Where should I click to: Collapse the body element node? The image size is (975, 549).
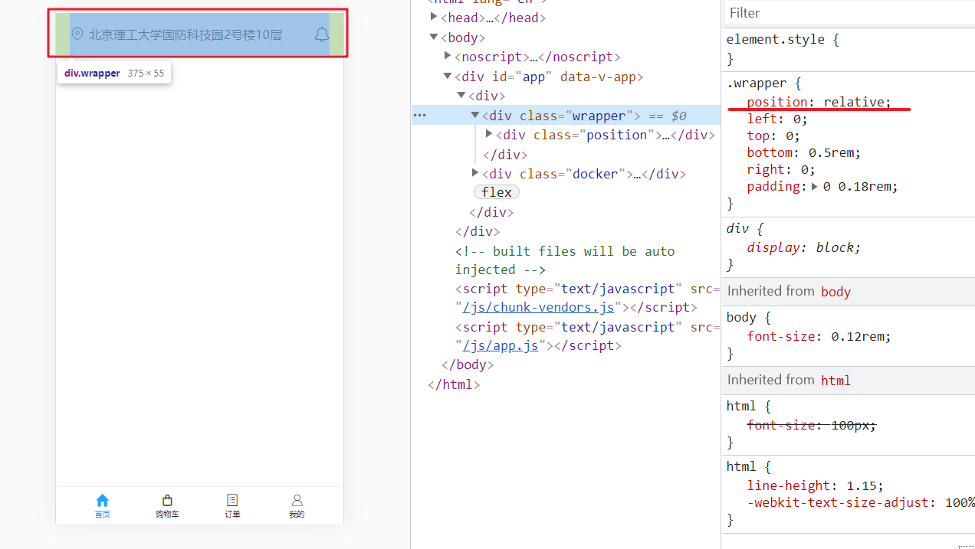point(434,37)
